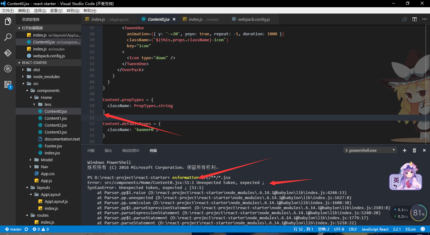Open the Search view icon
This screenshot has height=235, width=430.
point(8,37)
